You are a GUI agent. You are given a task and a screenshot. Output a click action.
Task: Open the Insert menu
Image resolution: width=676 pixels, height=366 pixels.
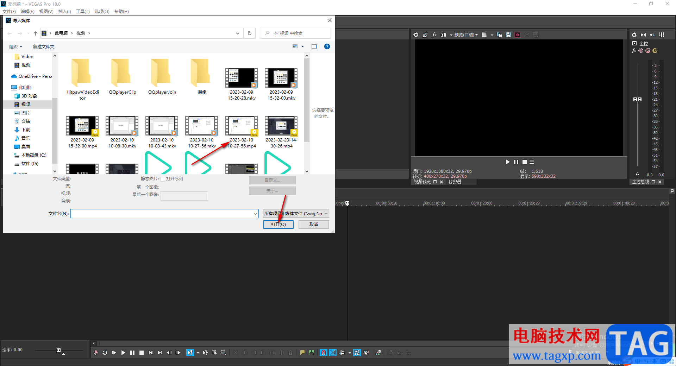[64, 12]
